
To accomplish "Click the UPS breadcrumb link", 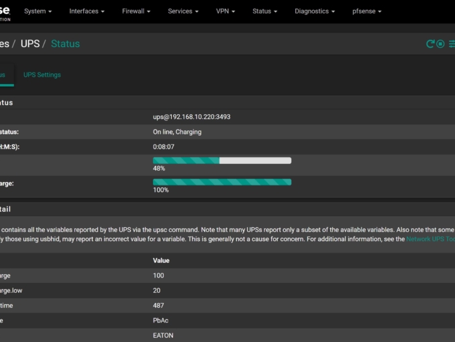I will [30, 44].
